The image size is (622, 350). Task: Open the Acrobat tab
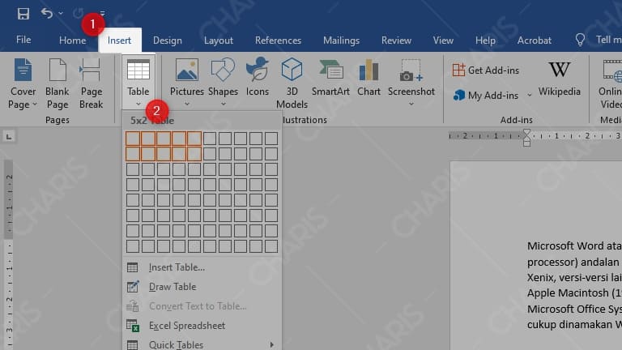(534, 40)
